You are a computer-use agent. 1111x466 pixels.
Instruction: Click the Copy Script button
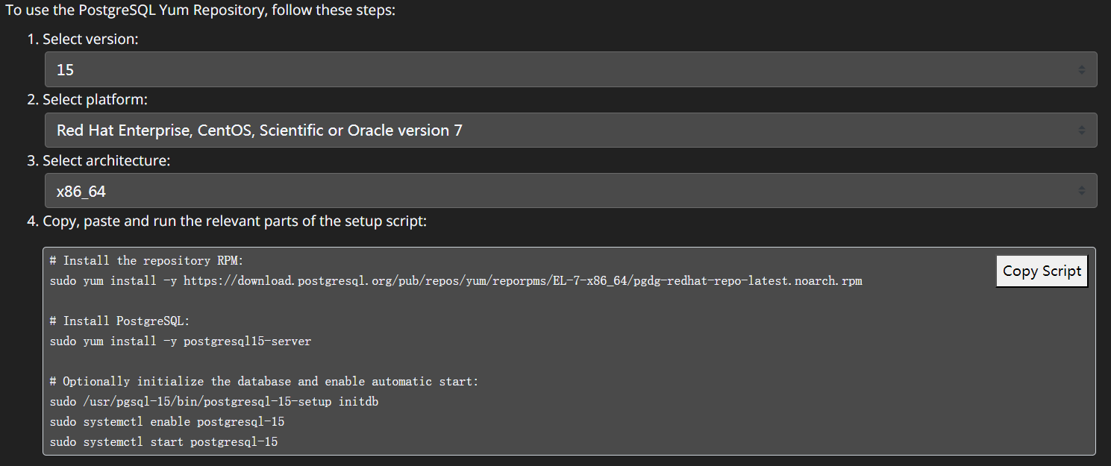coord(1042,271)
